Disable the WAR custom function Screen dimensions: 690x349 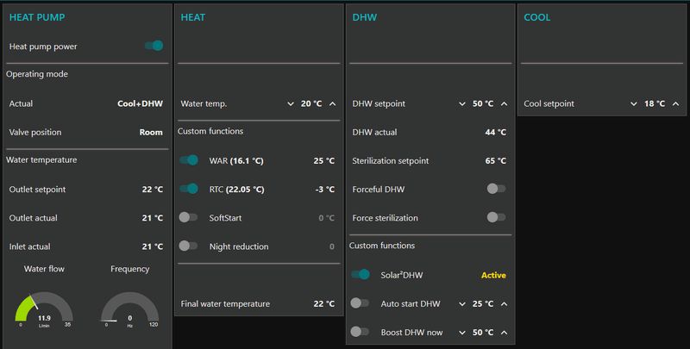pyautogui.click(x=189, y=160)
